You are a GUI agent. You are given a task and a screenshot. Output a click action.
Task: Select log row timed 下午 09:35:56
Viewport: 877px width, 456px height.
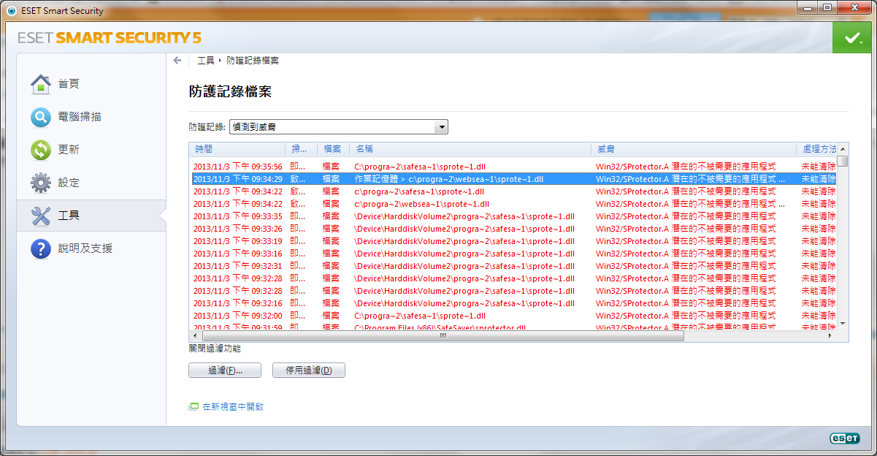tap(513, 167)
